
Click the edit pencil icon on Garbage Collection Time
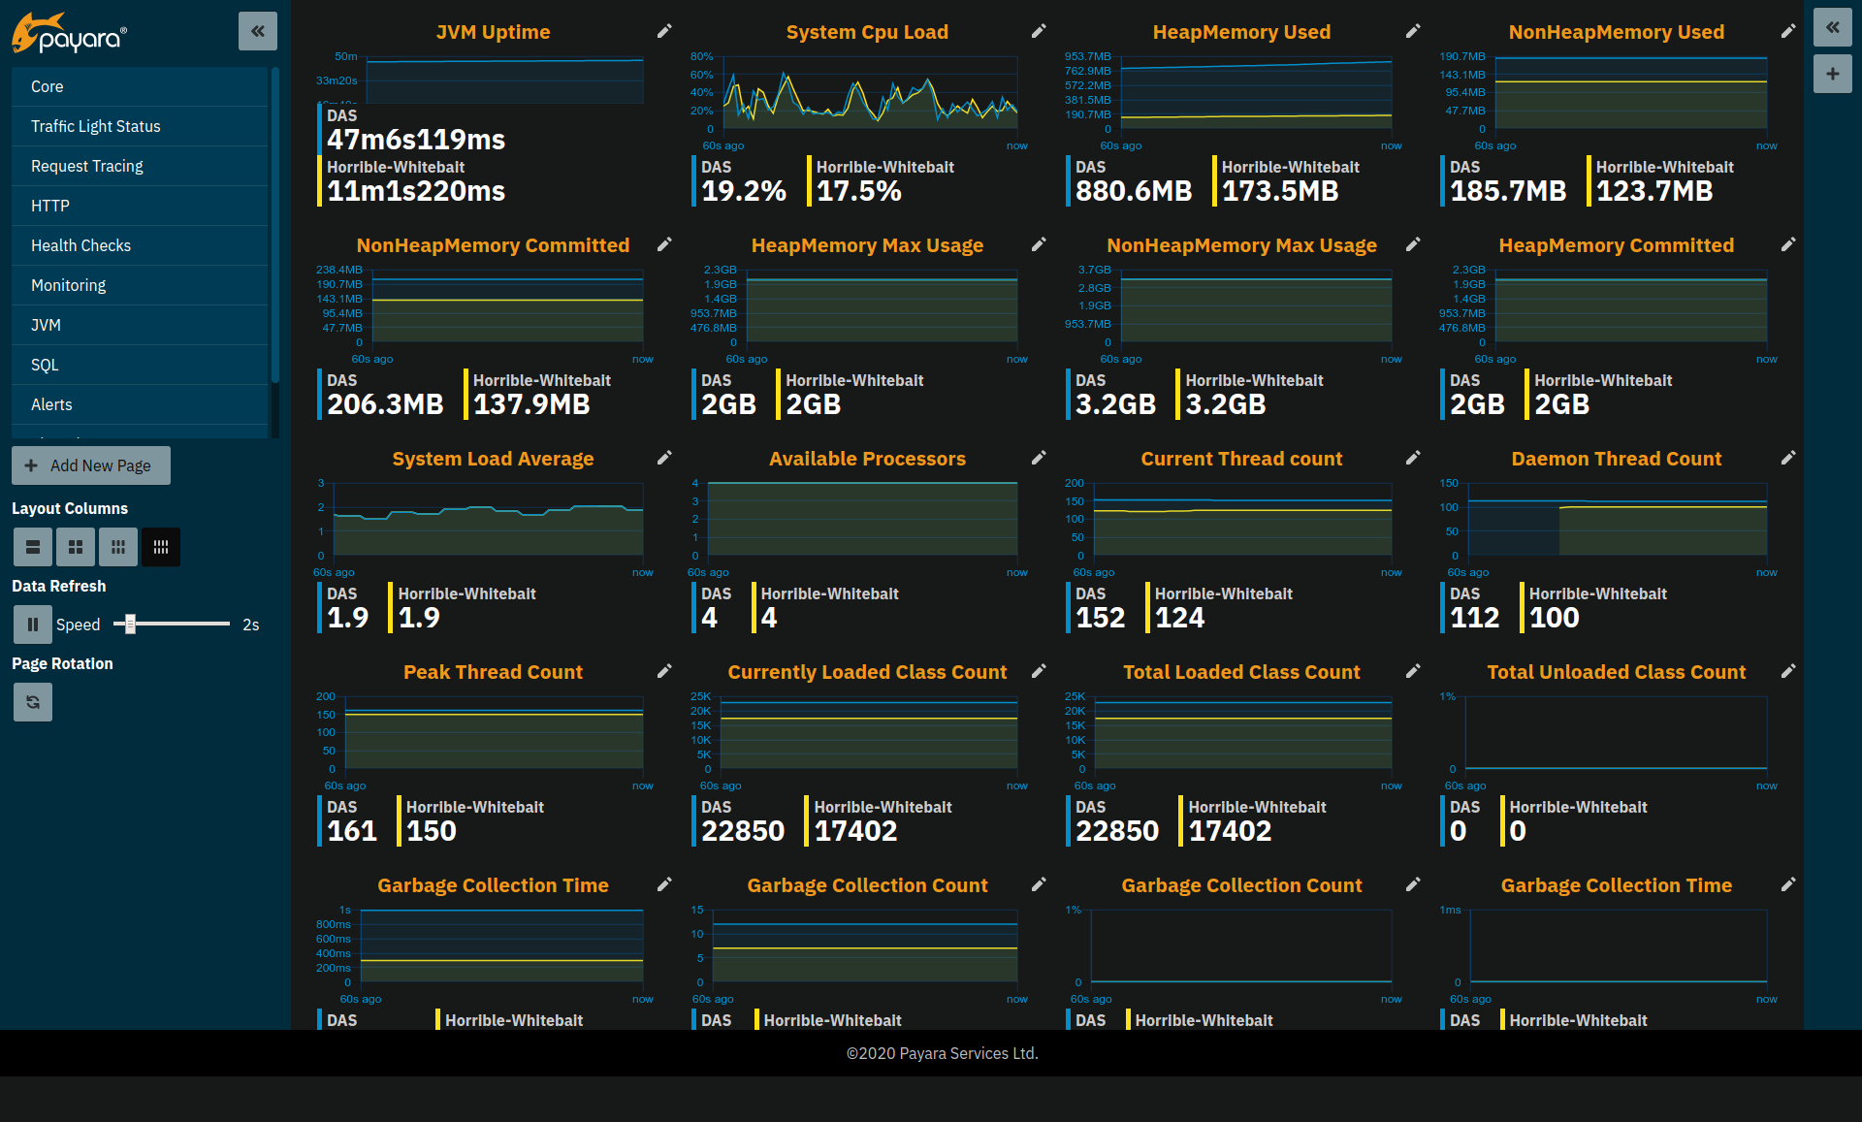coord(665,884)
